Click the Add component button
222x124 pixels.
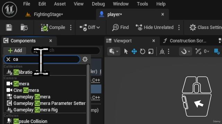[15, 51]
